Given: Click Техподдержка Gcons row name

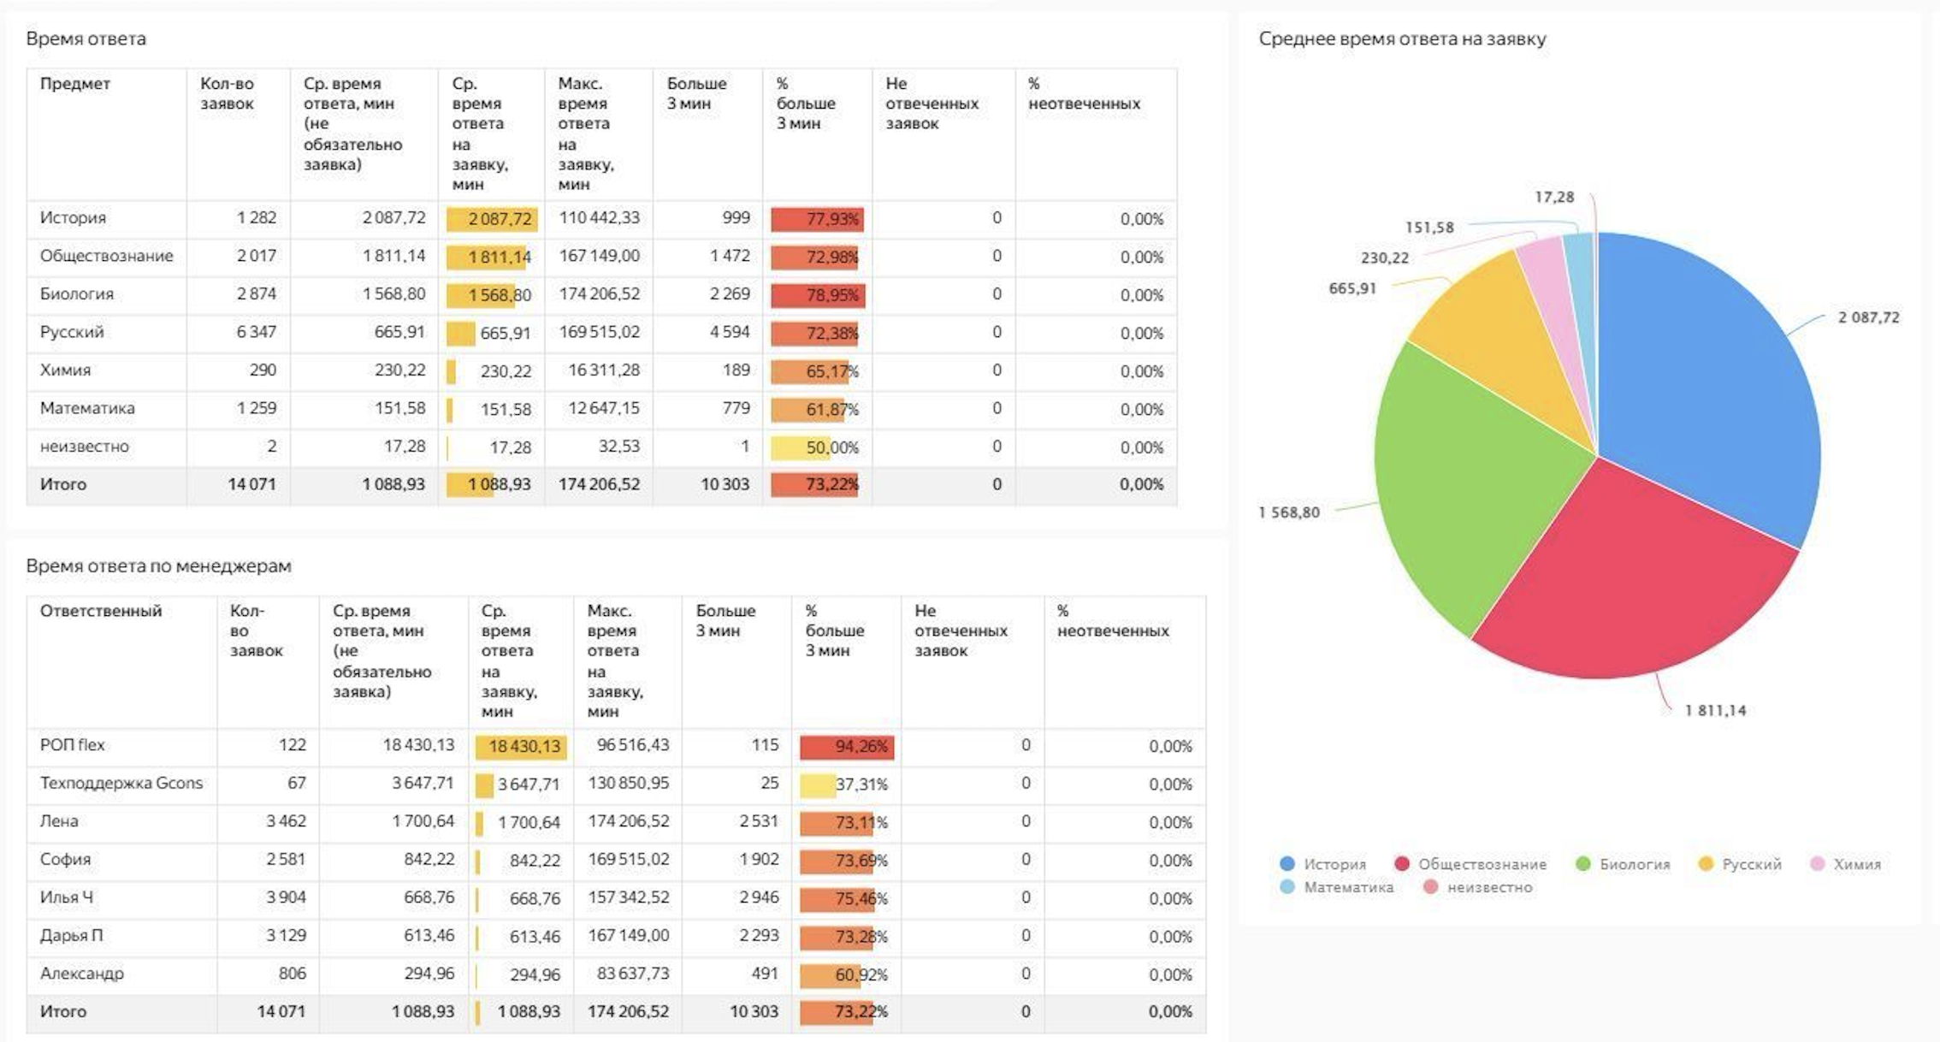Looking at the screenshot, I should [121, 783].
